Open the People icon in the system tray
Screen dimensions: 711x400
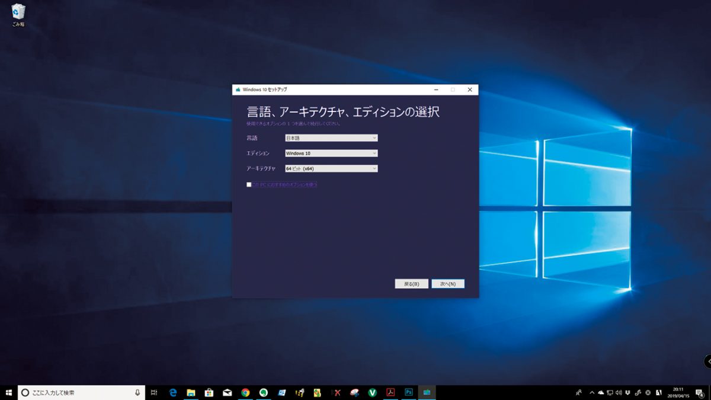click(579, 392)
